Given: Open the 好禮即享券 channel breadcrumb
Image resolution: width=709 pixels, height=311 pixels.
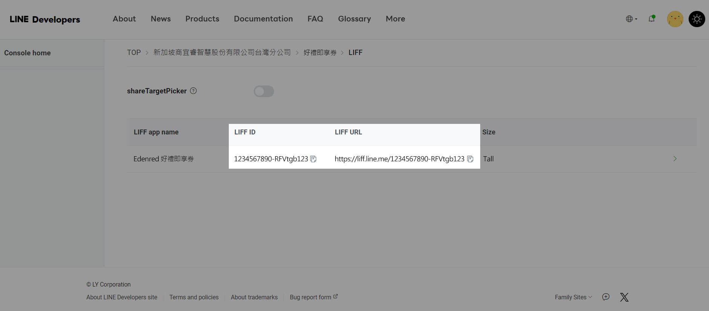Looking at the screenshot, I should point(320,53).
